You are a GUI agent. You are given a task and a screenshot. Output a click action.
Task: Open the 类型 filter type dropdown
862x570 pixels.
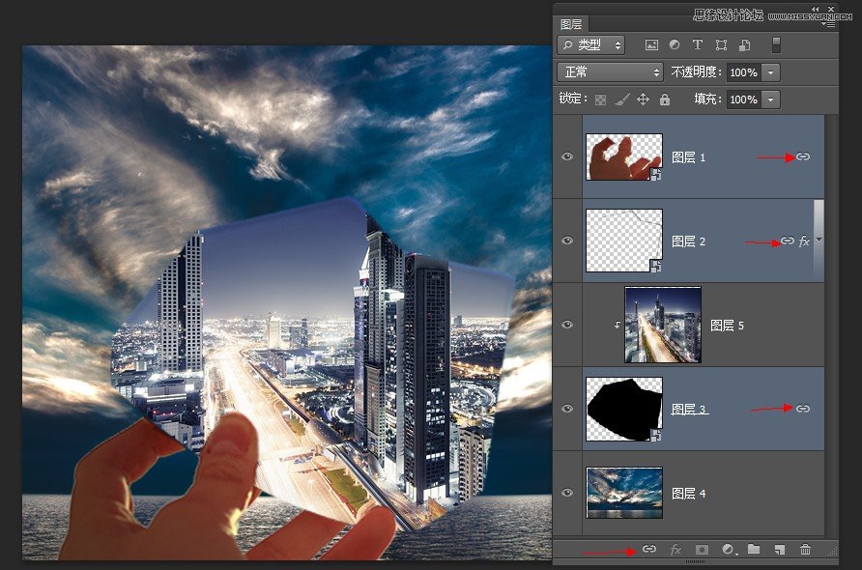click(x=591, y=45)
